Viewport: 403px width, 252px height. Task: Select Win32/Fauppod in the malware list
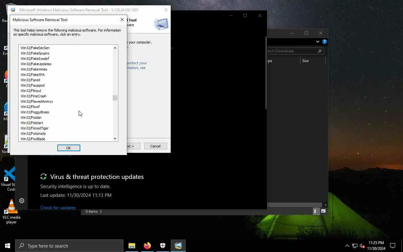tap(32, 85)
